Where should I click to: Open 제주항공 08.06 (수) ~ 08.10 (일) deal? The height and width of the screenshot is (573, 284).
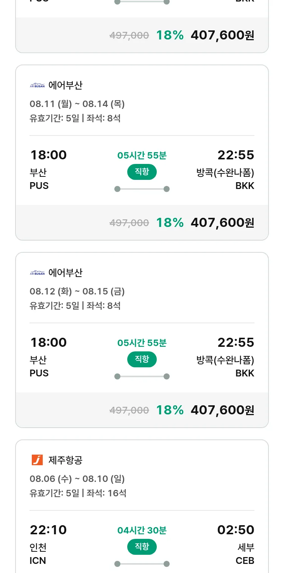click(77, 479)
